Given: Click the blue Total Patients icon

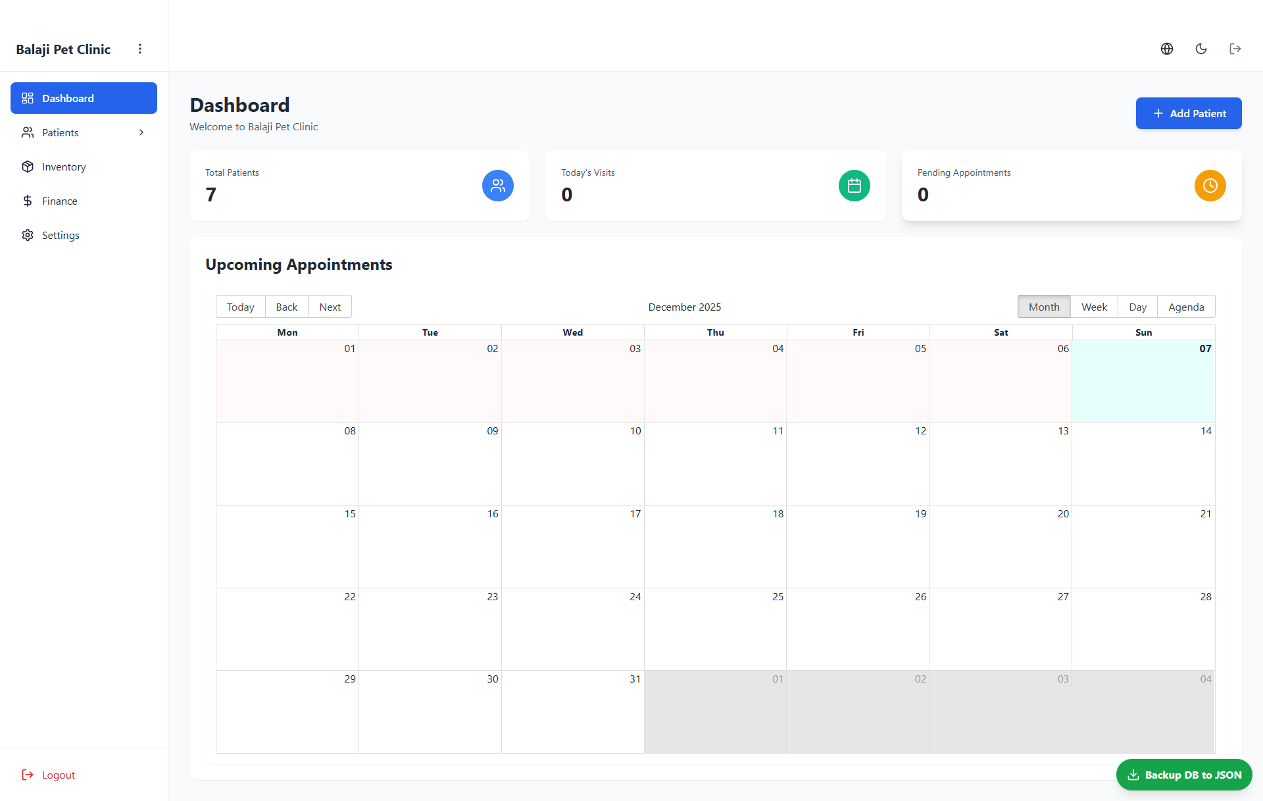Looking at the screenshot, I should pyautogui.click(x=497, y=186).
